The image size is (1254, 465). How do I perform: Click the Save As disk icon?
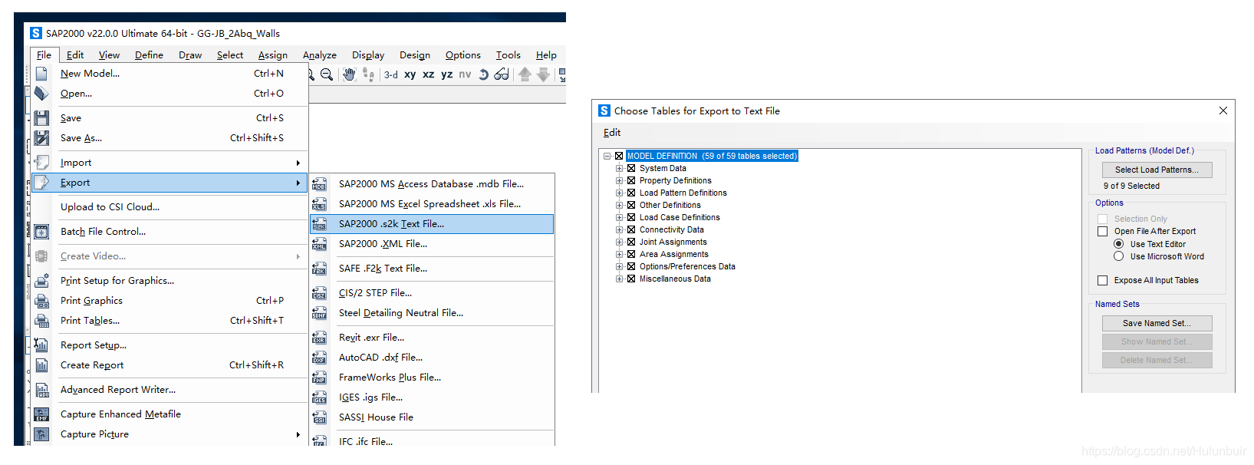41,138
